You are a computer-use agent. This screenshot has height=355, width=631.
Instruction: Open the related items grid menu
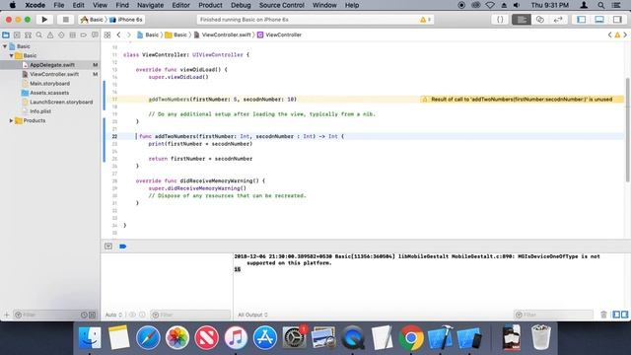click(107, 35)
